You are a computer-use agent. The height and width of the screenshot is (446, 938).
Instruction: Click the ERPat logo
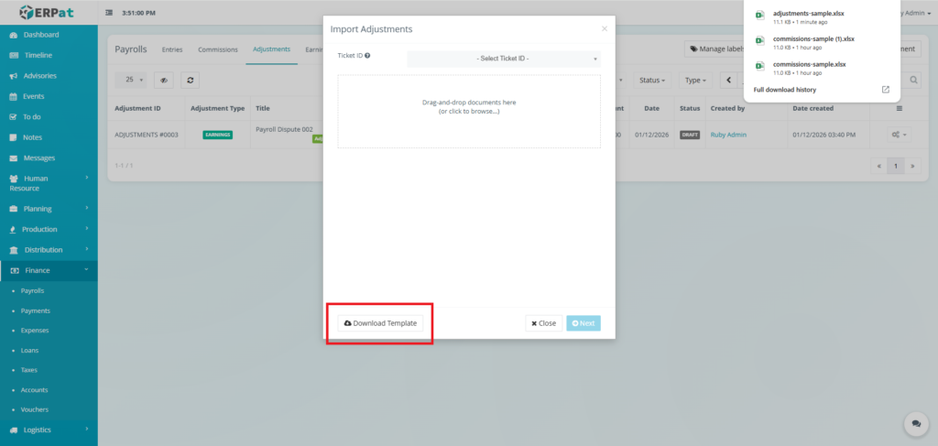click(x=49, y=12)
